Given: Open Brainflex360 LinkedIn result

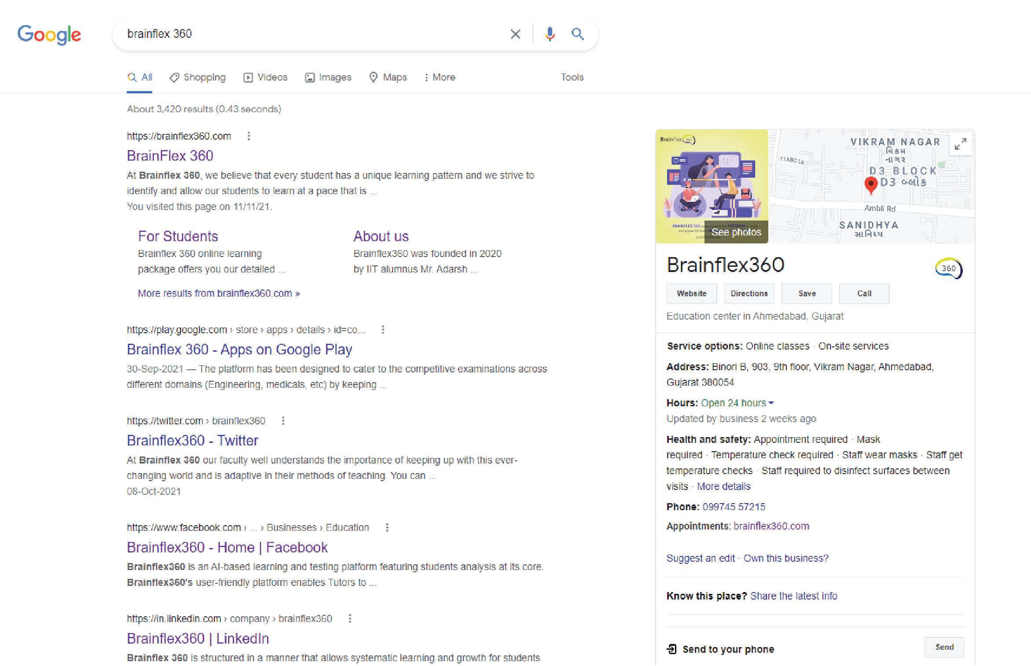Looking at the screenshot, I should coord(198,639).
